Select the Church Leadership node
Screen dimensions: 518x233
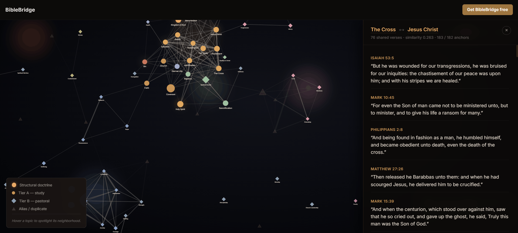tap(312, 204)
